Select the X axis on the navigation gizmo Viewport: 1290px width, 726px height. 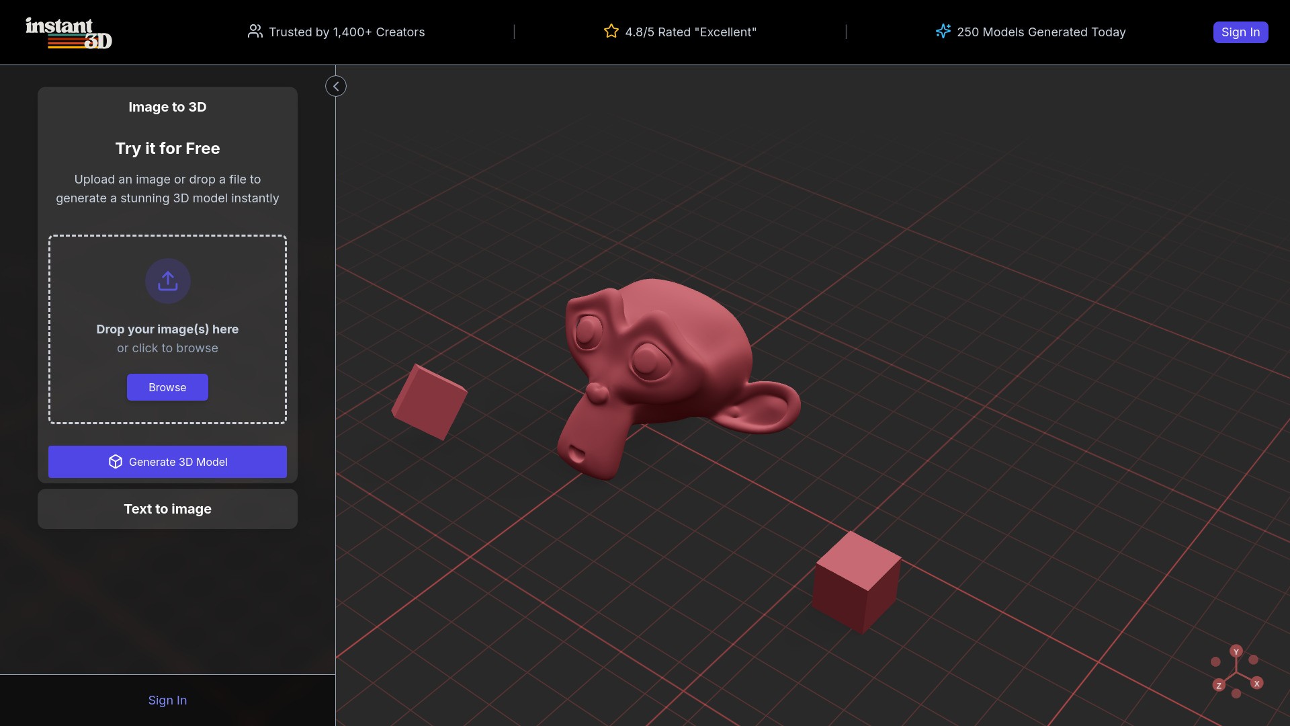1258,683
